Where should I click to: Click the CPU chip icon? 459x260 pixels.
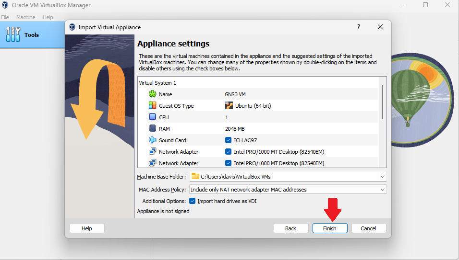153,117
